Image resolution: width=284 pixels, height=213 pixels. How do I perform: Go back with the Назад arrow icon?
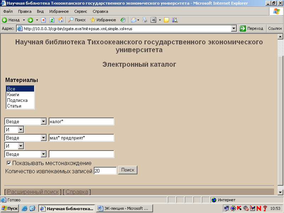(4, 20)
